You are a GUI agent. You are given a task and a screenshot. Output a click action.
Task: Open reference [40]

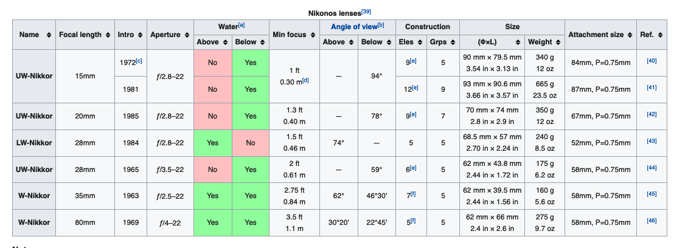tap(652, 61)
